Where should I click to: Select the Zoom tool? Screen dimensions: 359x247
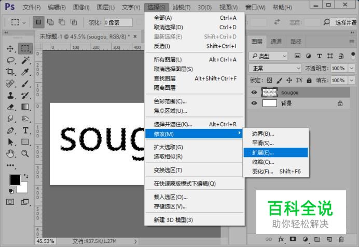coord(25,153)
